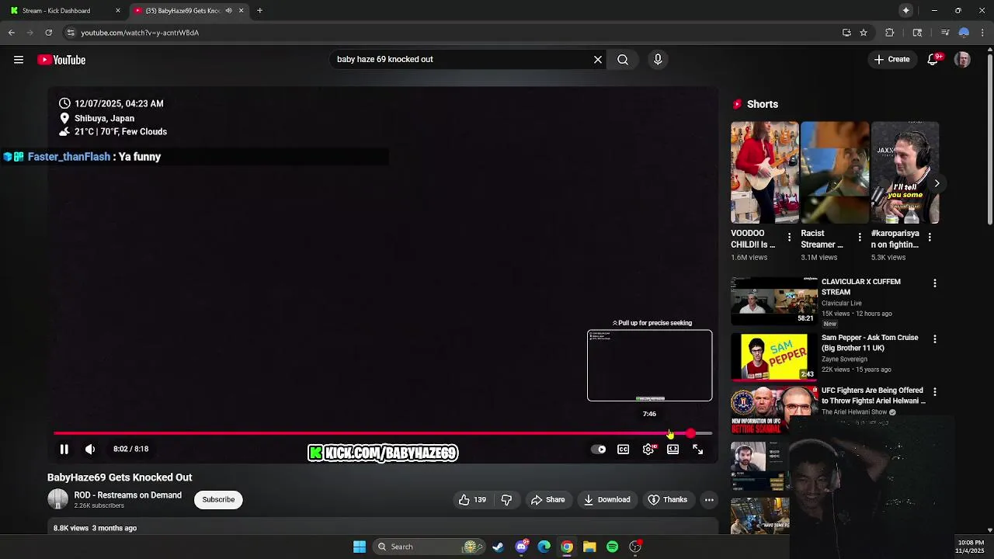The height and width of the screenshot is (559, 994).
Task: Open File Explorer from the taskbar
Action: tap(589, 547)
